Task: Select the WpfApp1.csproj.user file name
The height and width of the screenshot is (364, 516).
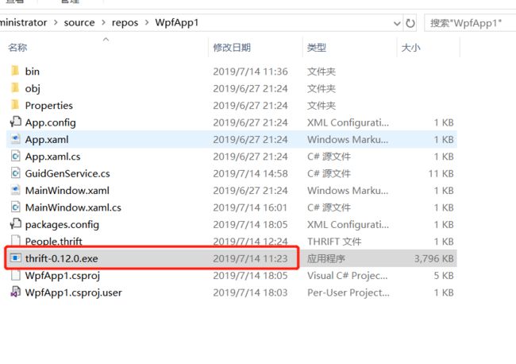Action: tap(73, 292)
